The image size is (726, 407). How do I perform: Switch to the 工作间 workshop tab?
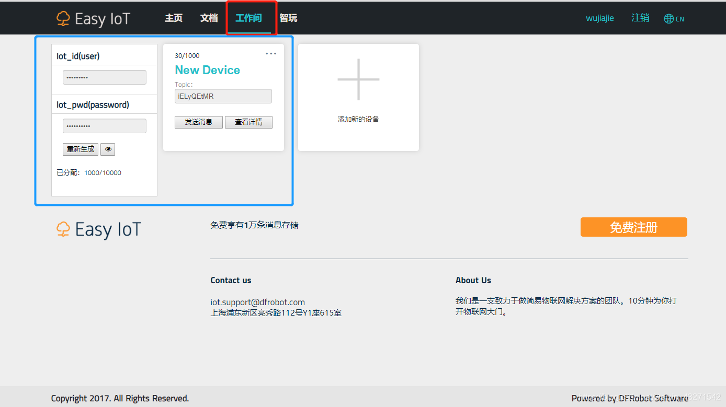pos(248,18)
